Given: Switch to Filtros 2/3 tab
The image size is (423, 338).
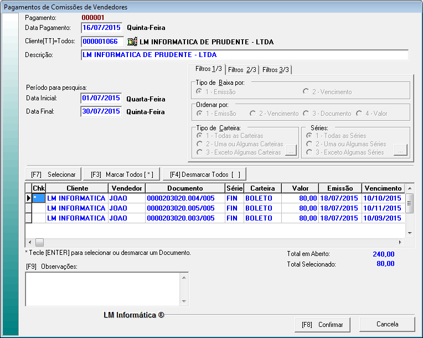Looking at the screenshot, I should (x=242, y=70).
